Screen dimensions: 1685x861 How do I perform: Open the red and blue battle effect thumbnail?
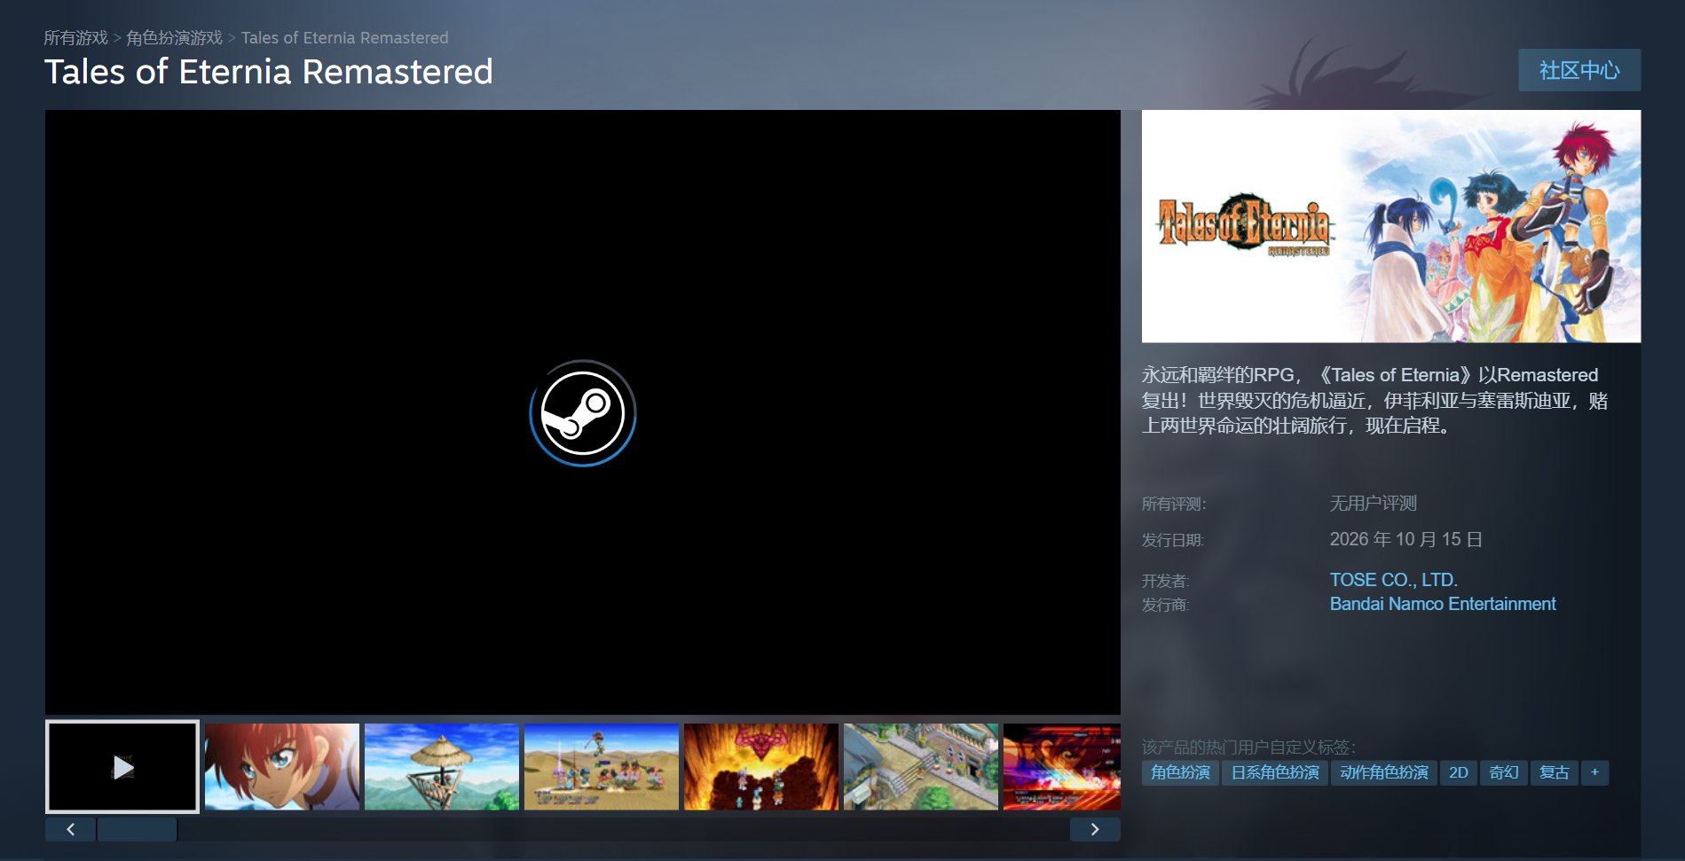(x=1062, y=767)
